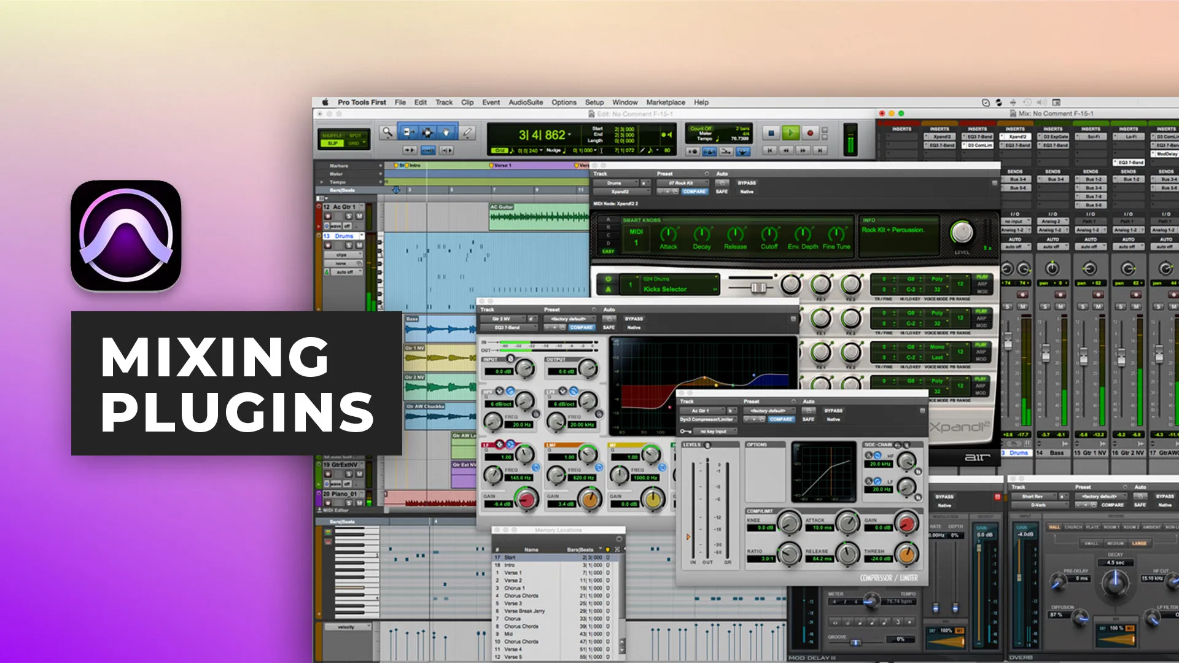Record-arm the Ac Gtr 1 track

(x=328, y=216)
